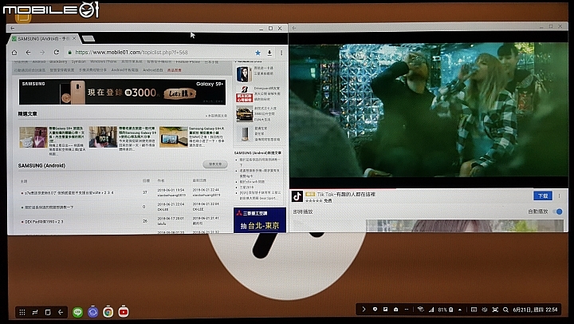Click the date and time 22:54

(535, 310)
